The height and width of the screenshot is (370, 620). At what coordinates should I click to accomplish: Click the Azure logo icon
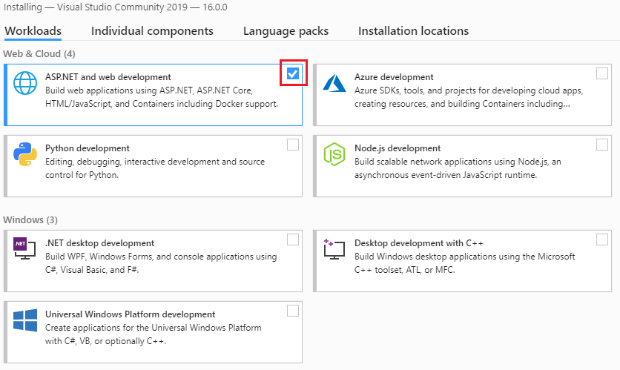point(334,83)
